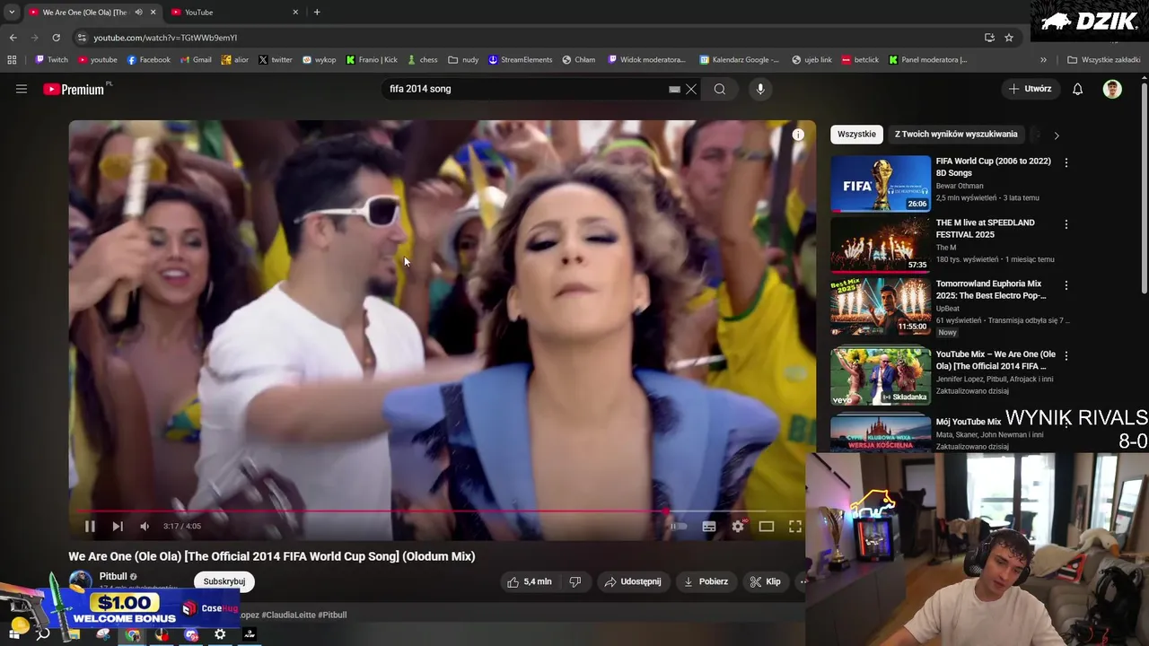1149x646 pixels.
Task: Open 'YouTube Mix – We Are One' title
Action: click(x=996, y=360)
